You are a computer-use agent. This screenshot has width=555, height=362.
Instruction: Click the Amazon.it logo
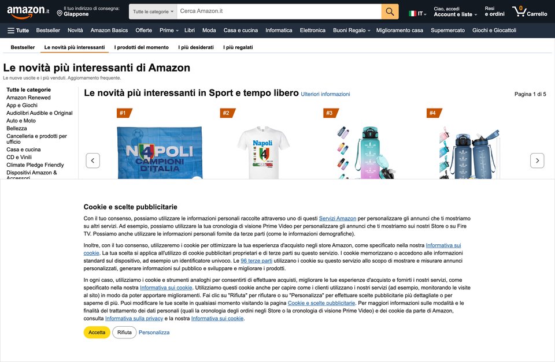click(x=28, y=11)
